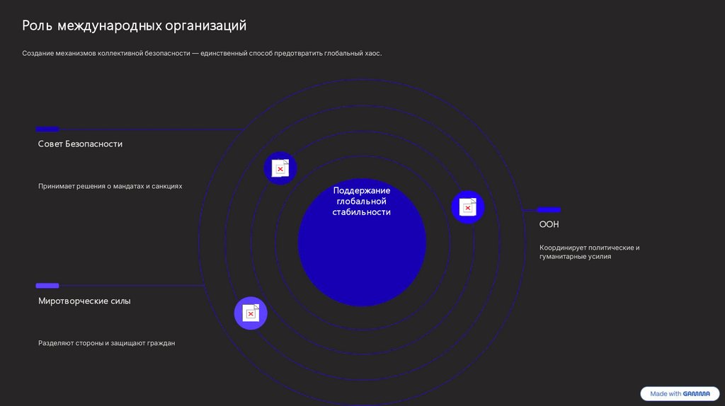The width and height of the screenshot is (725, 406).
Task: Click text Координирует политические и гуманитарные усилия
Action: [x=589, y=252]
